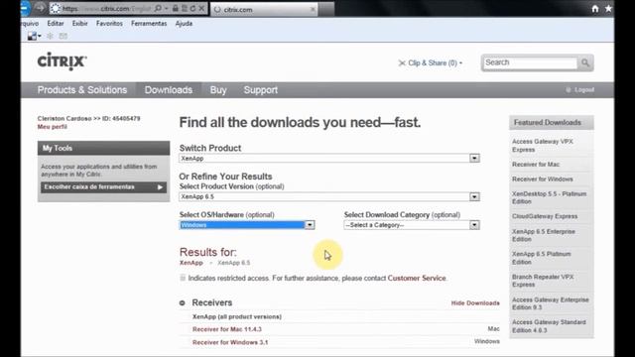
Task: Go to Downloads navigation tab
Action: 169,90
